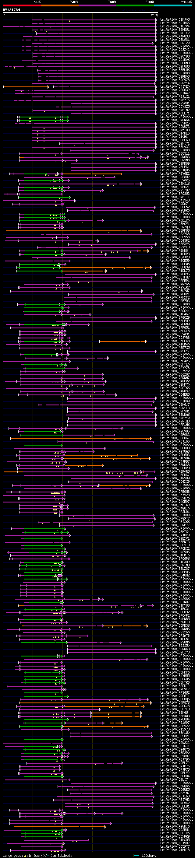Screen dimensions: 195x858
Task: Open the UniRef100_C5GLX8 entry
Action: (x=175, y=341)
